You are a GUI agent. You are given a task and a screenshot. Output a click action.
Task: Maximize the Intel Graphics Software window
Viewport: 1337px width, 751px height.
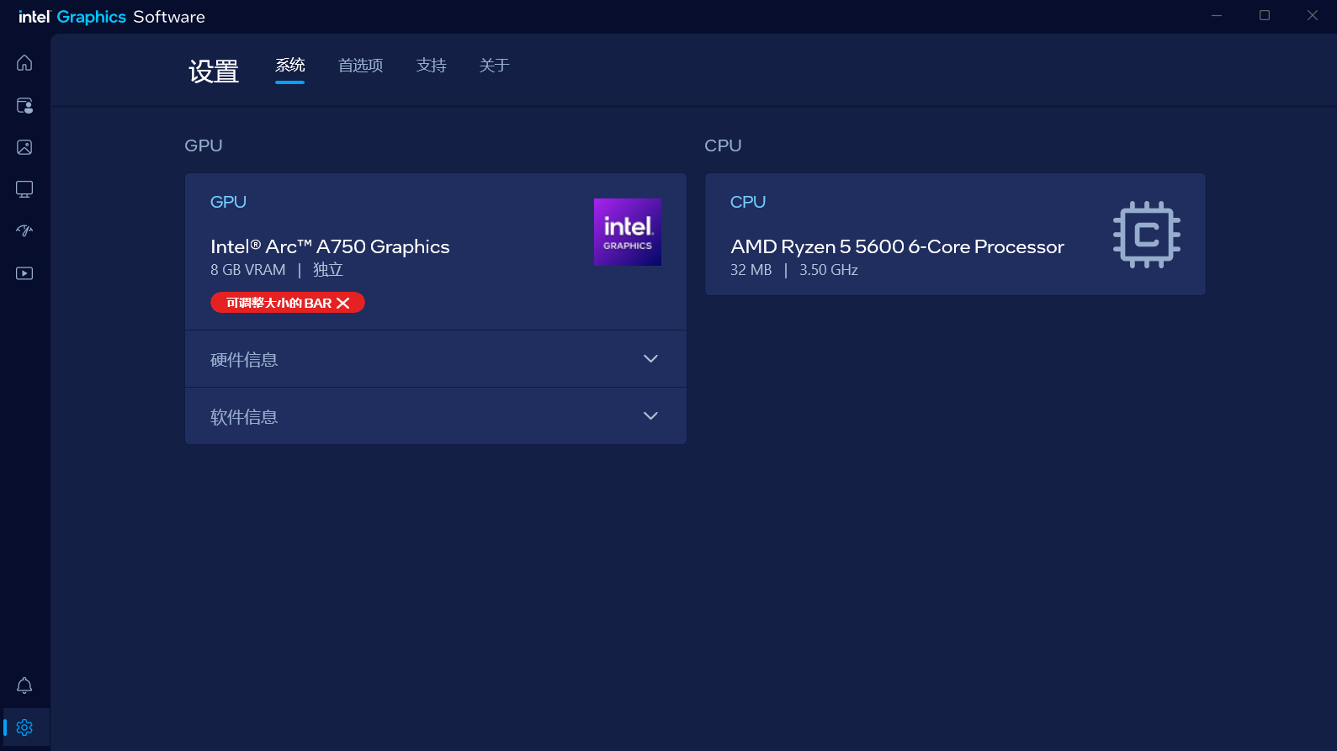tap(1264, 16)
